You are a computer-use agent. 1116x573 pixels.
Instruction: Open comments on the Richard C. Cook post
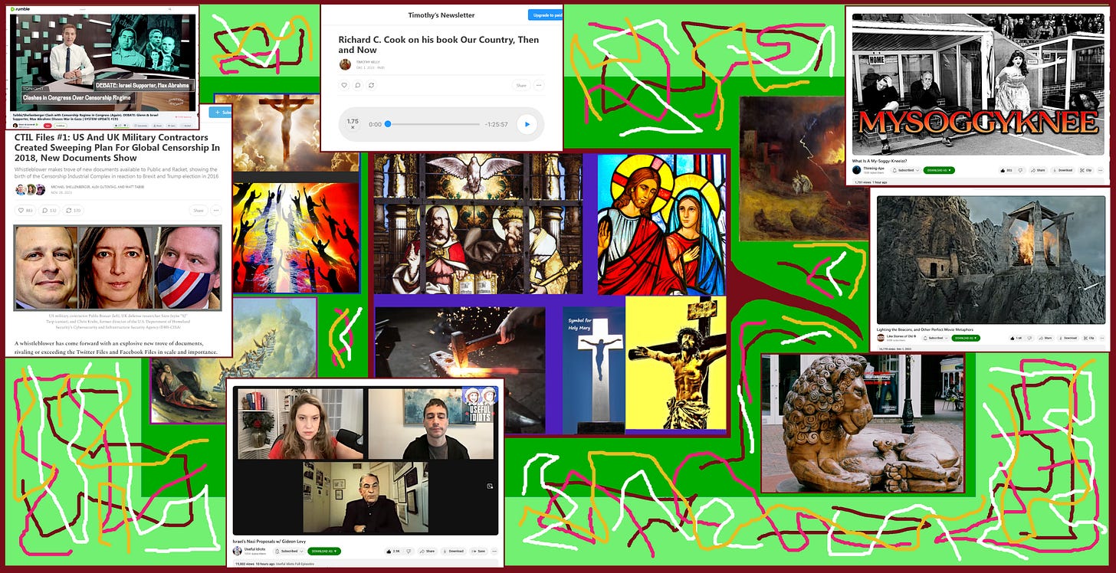358,85
